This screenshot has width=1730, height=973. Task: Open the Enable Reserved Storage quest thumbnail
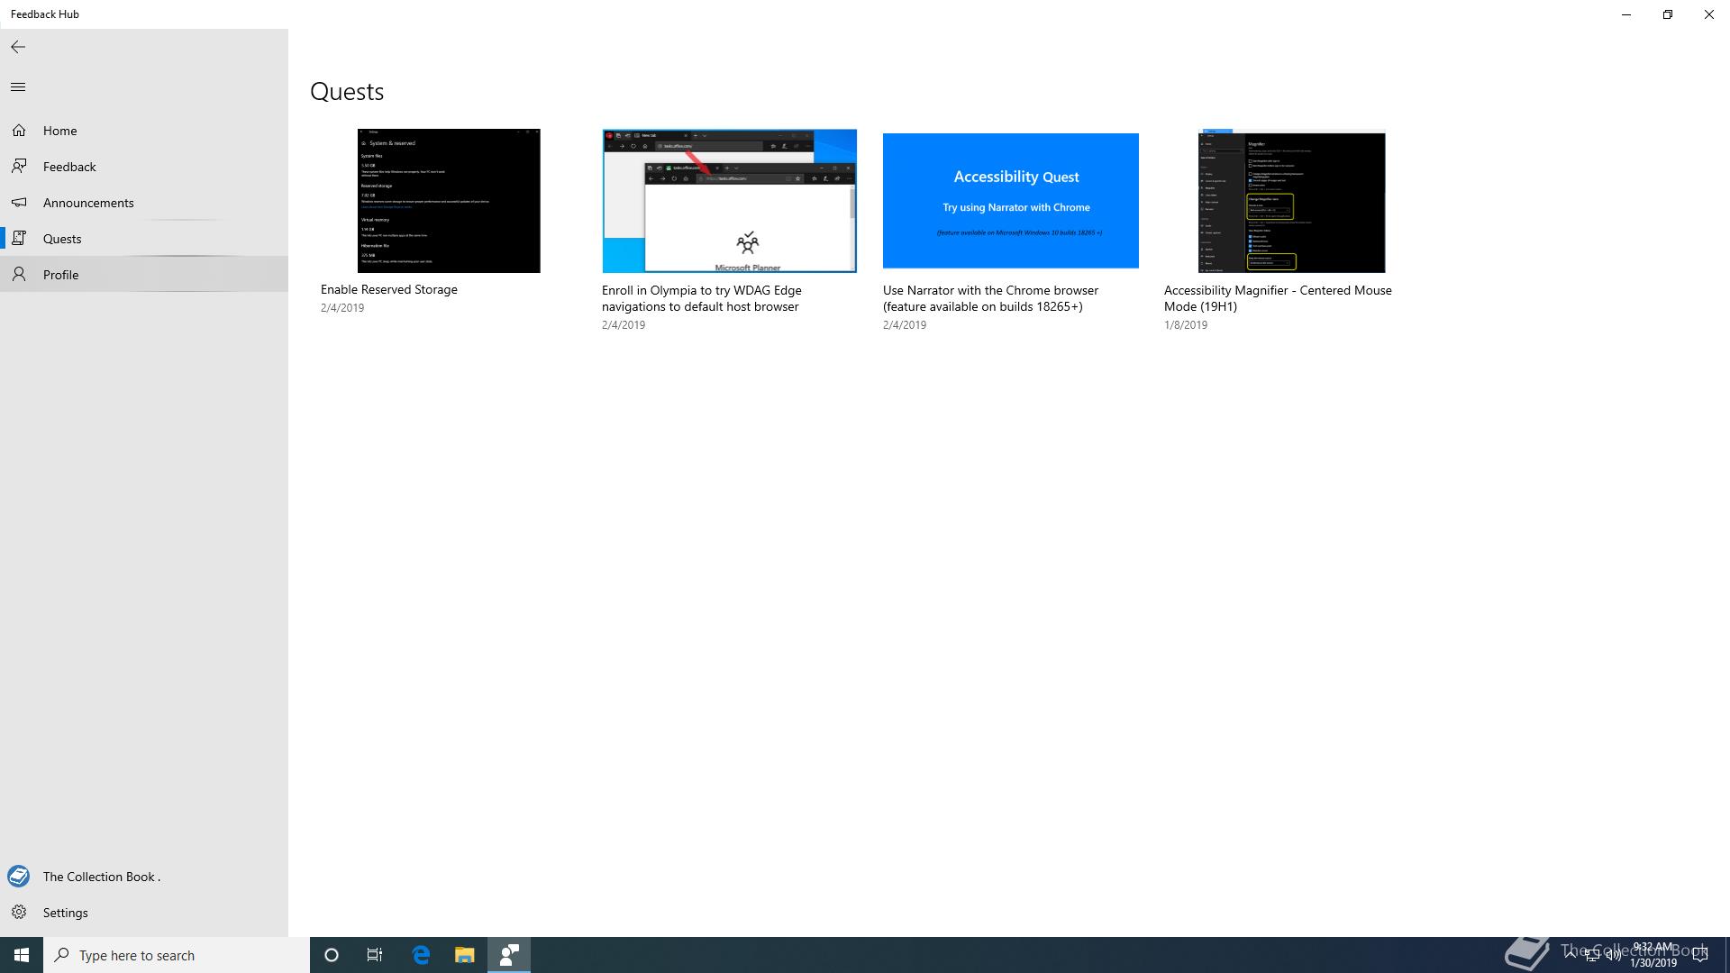449,201
